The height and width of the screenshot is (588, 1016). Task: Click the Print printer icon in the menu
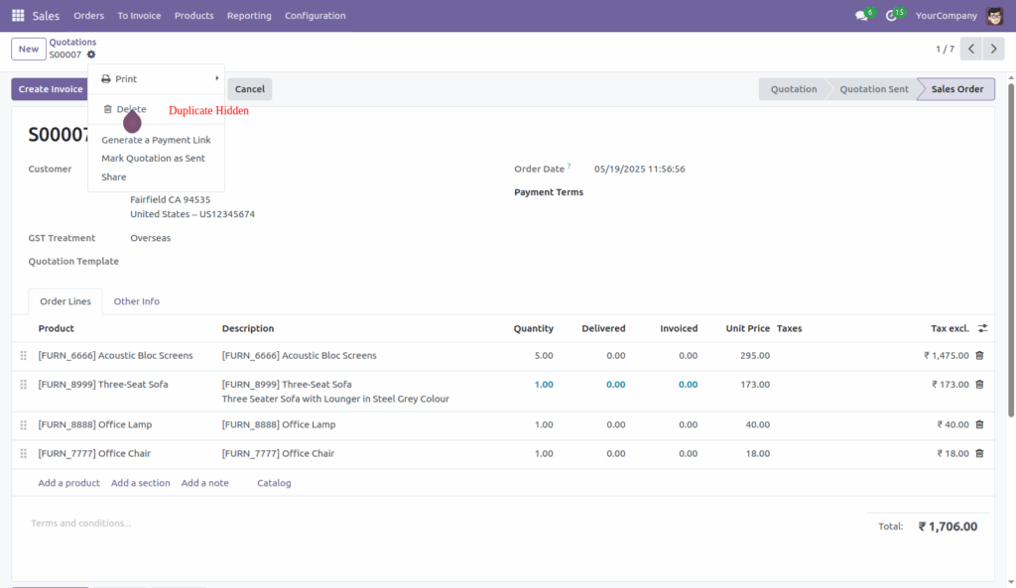tap(109, 78)
